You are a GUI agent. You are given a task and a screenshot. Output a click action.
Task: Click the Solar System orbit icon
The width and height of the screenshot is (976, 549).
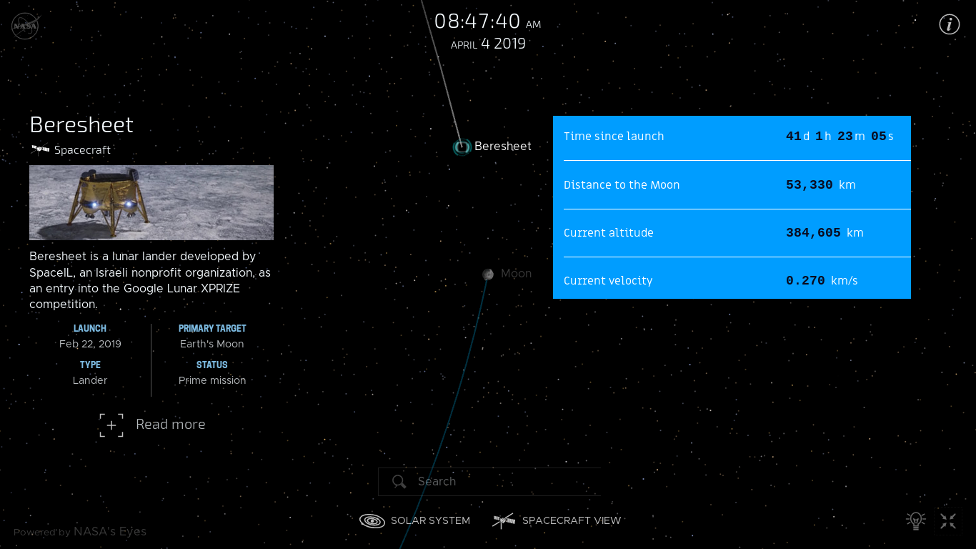pos(372,521)
